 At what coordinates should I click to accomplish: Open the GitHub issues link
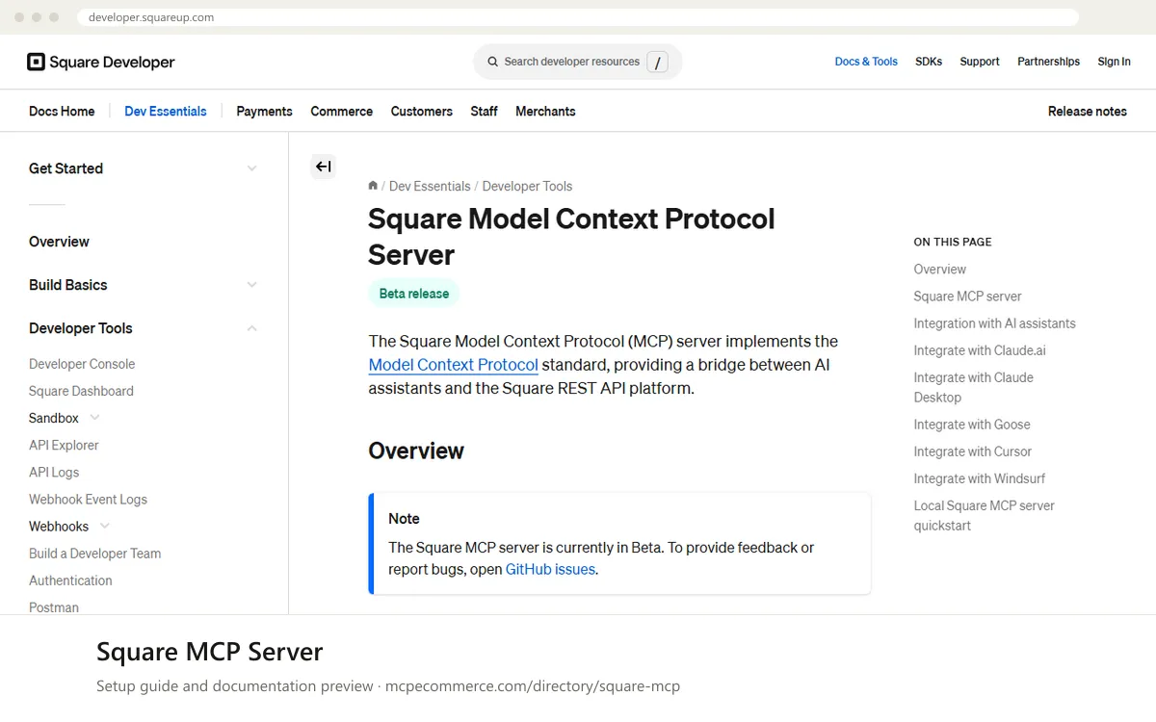pos(550,569)
